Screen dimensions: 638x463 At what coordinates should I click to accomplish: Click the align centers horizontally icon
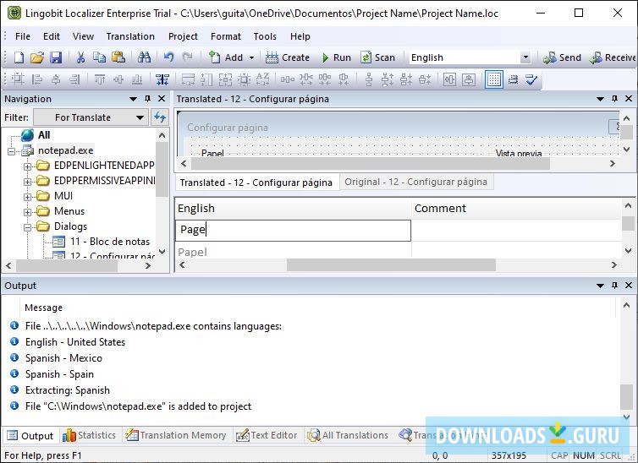[56, 79]
